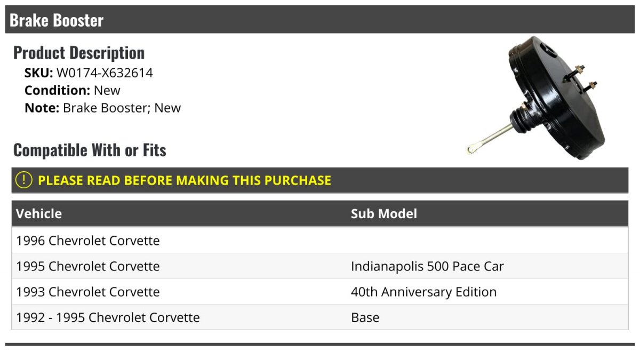This screenshot has width=640, height=351.
Task: Click the empty sub model cell for 1996
Action: (x=487, y=241)
